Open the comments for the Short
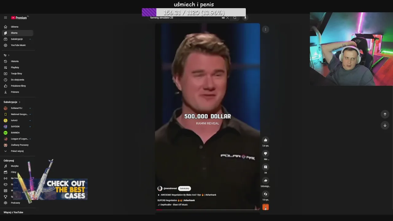Image resolution: width=393 pixels, height=221 pixels. [266, 167]
